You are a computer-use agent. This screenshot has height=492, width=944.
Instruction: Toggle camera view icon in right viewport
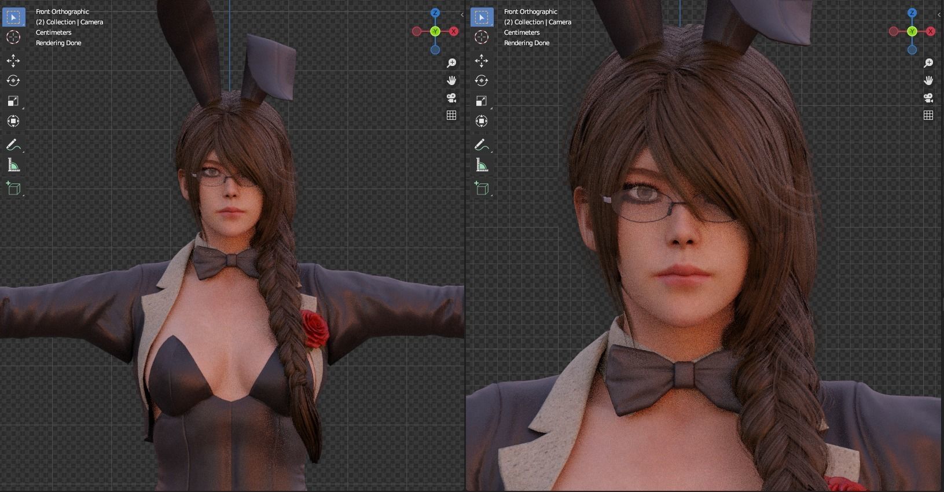928,98
